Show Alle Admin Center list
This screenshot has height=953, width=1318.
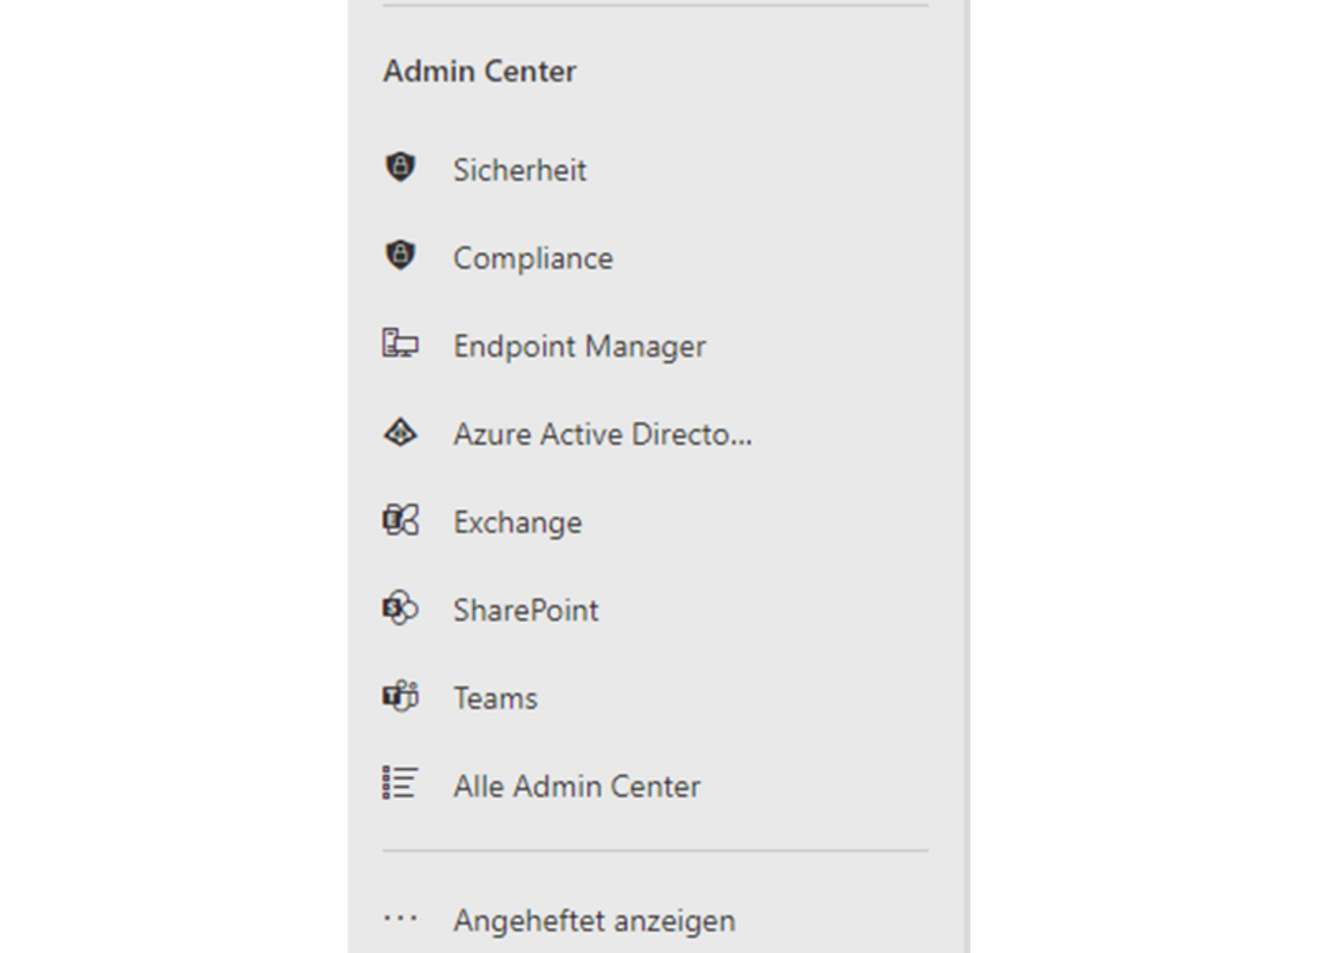point(576,786)
